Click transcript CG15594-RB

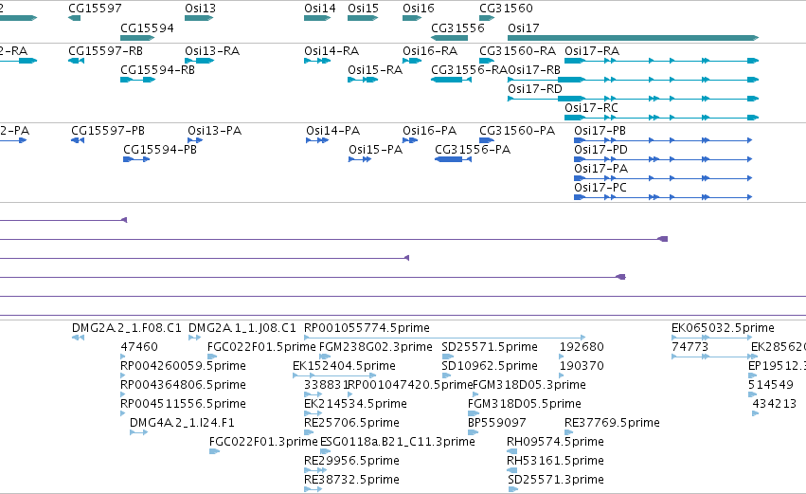157,69
